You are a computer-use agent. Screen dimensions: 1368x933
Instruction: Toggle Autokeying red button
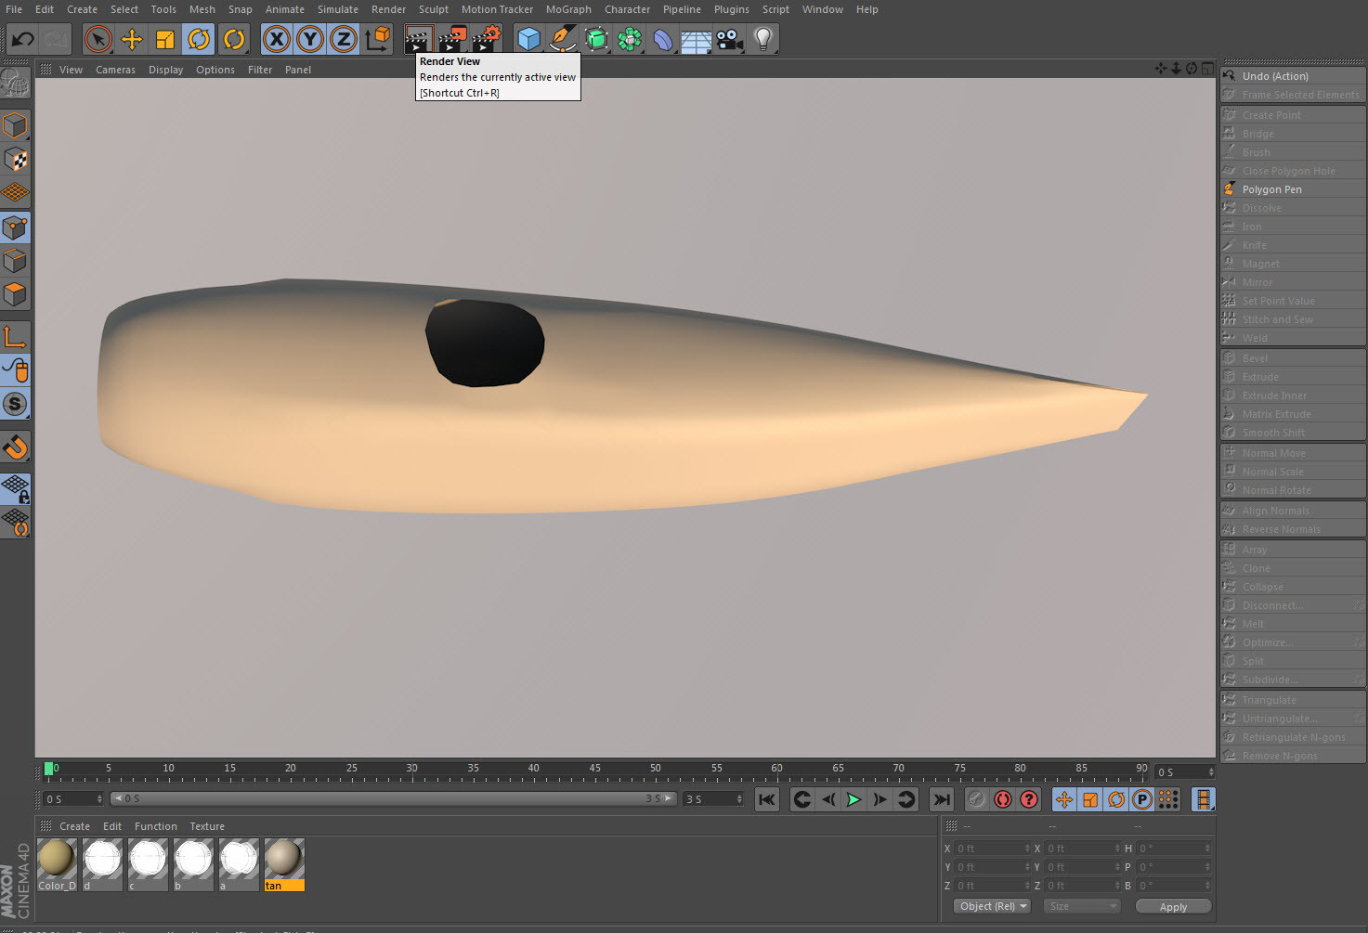(x=1003, y=799)
